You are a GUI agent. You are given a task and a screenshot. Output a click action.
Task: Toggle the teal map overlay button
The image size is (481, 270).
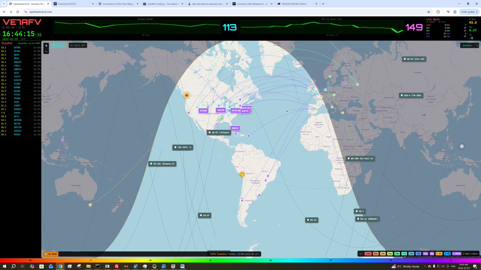59,45
